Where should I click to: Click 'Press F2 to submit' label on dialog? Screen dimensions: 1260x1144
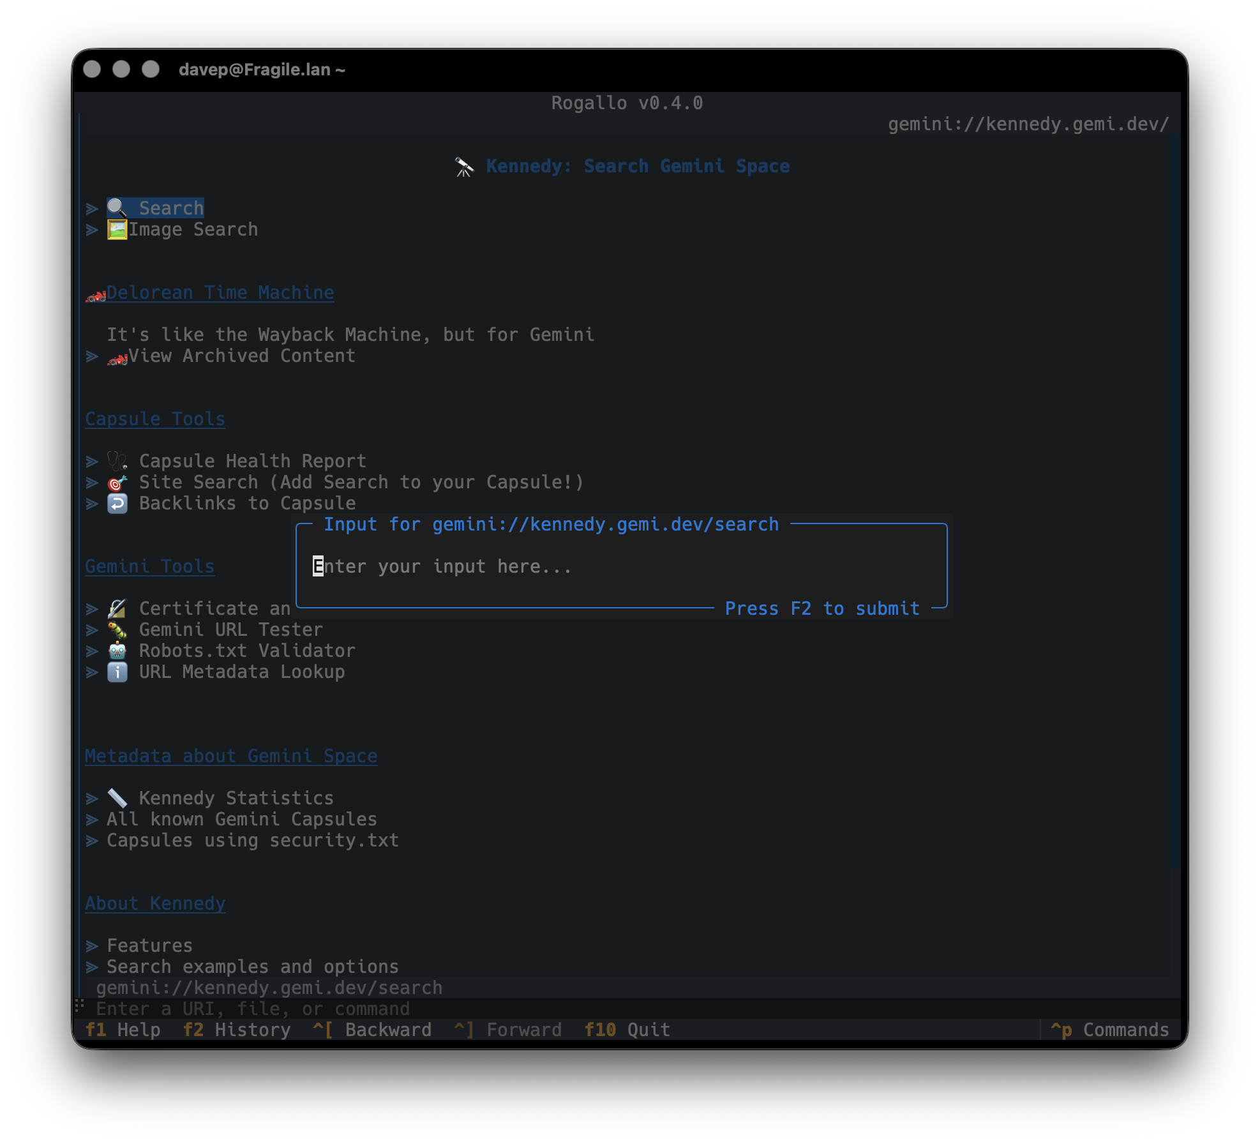[822, 608]
